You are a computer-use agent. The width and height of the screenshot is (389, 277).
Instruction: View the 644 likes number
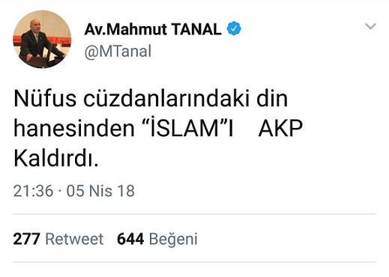pos(130,239)
